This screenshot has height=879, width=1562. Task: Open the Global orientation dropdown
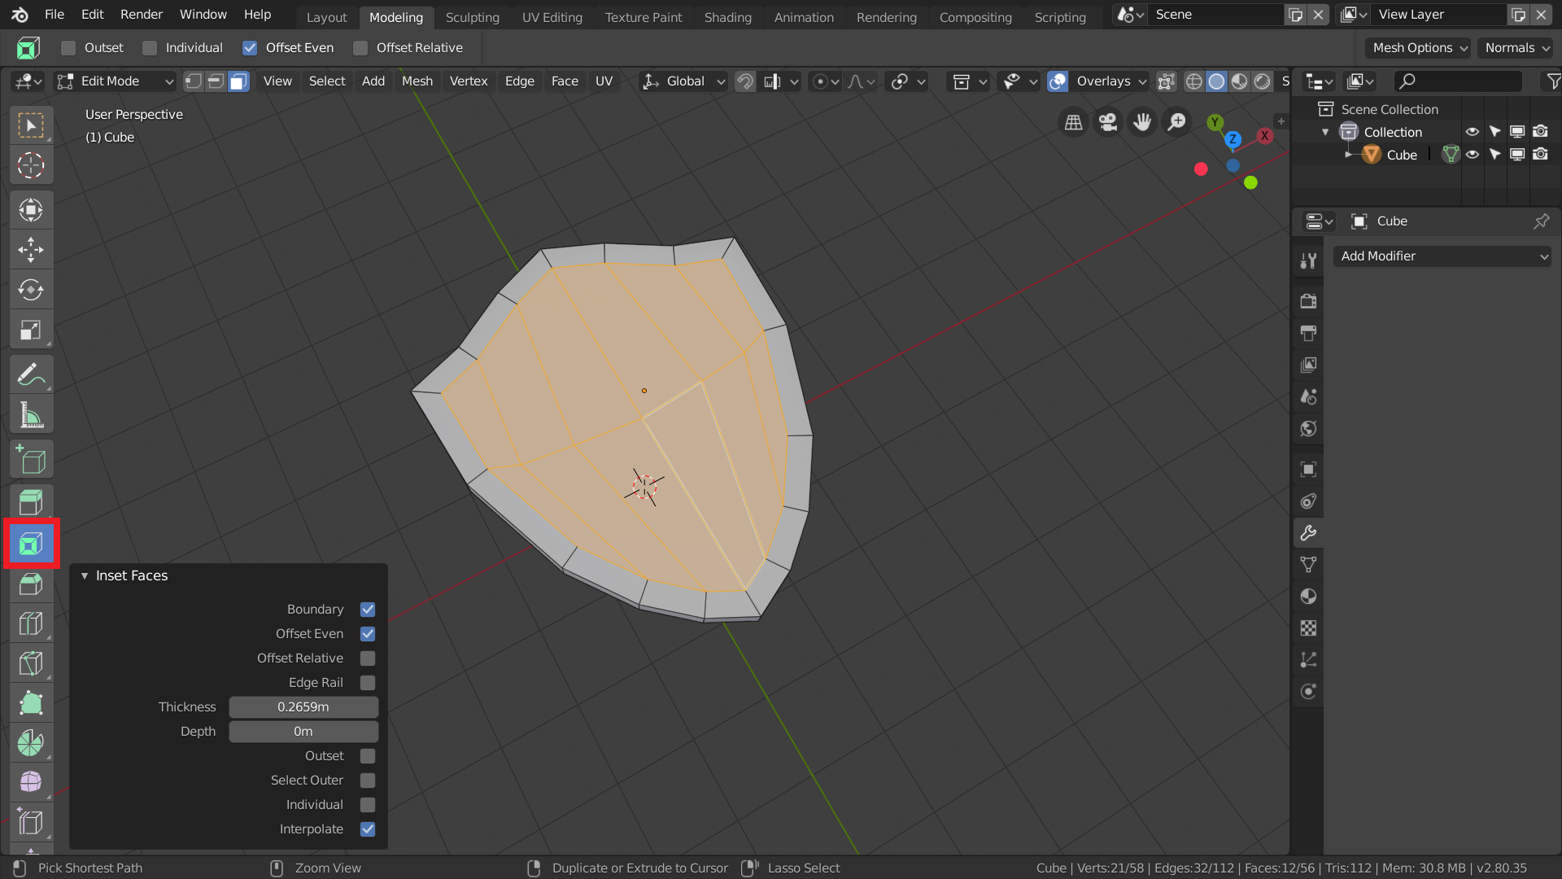[683, 81]
